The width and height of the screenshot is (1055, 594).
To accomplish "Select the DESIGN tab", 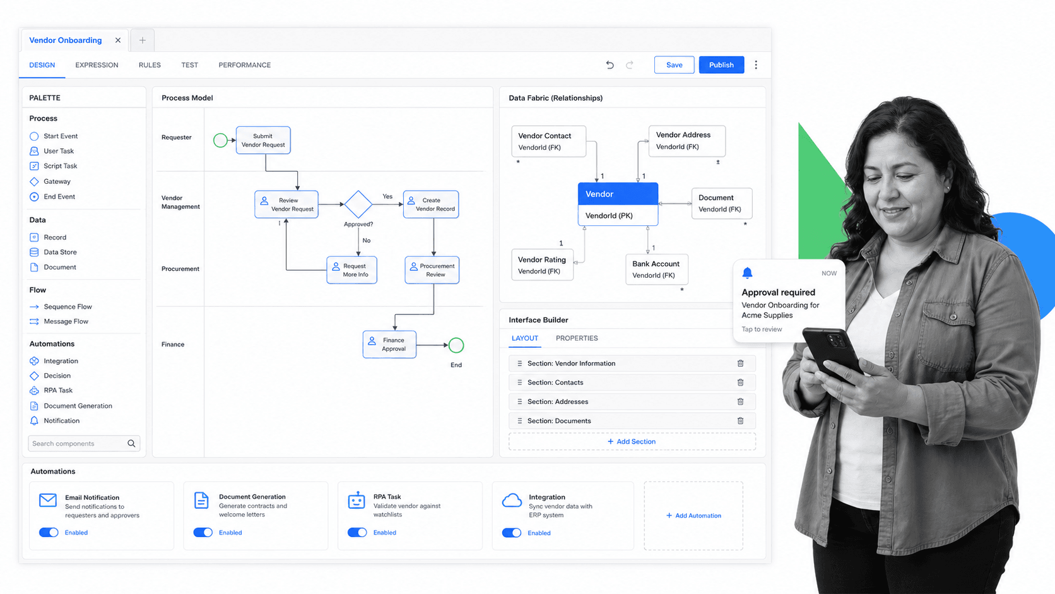I will click(42, 65).
